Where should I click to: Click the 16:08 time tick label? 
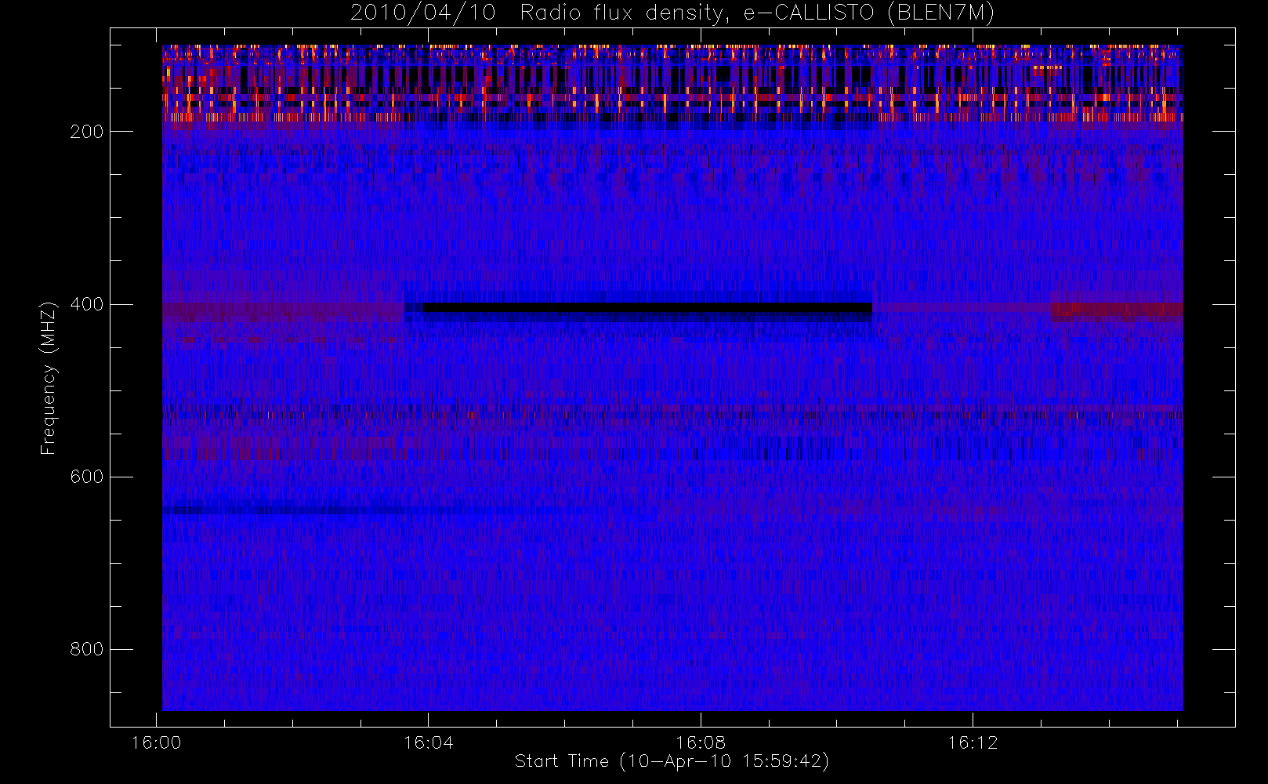(x=701, y=742)
